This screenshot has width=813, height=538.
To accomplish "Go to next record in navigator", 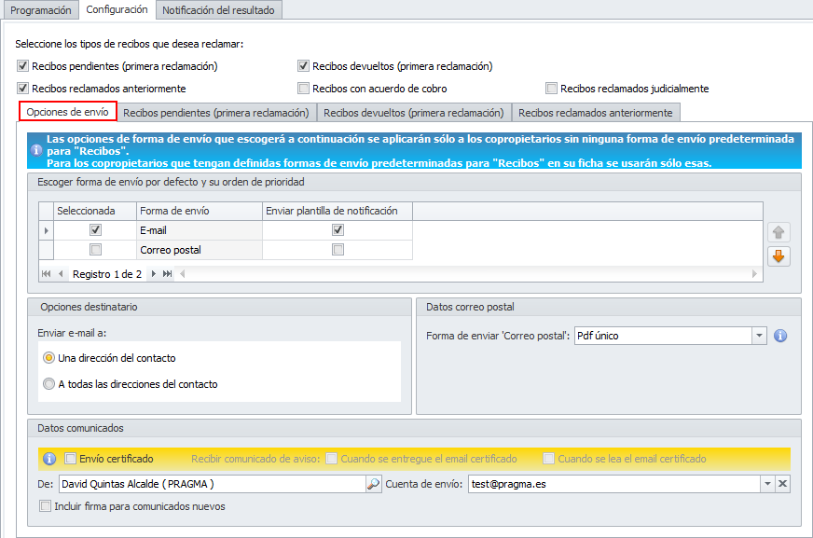I will pyautogui.click(x=154, y=274).
